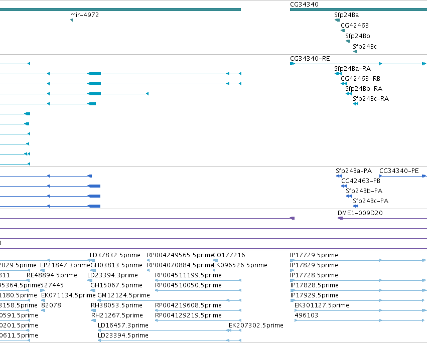Select the GH15067.5prime EST label
427x343 pixels.
point(116,285)
